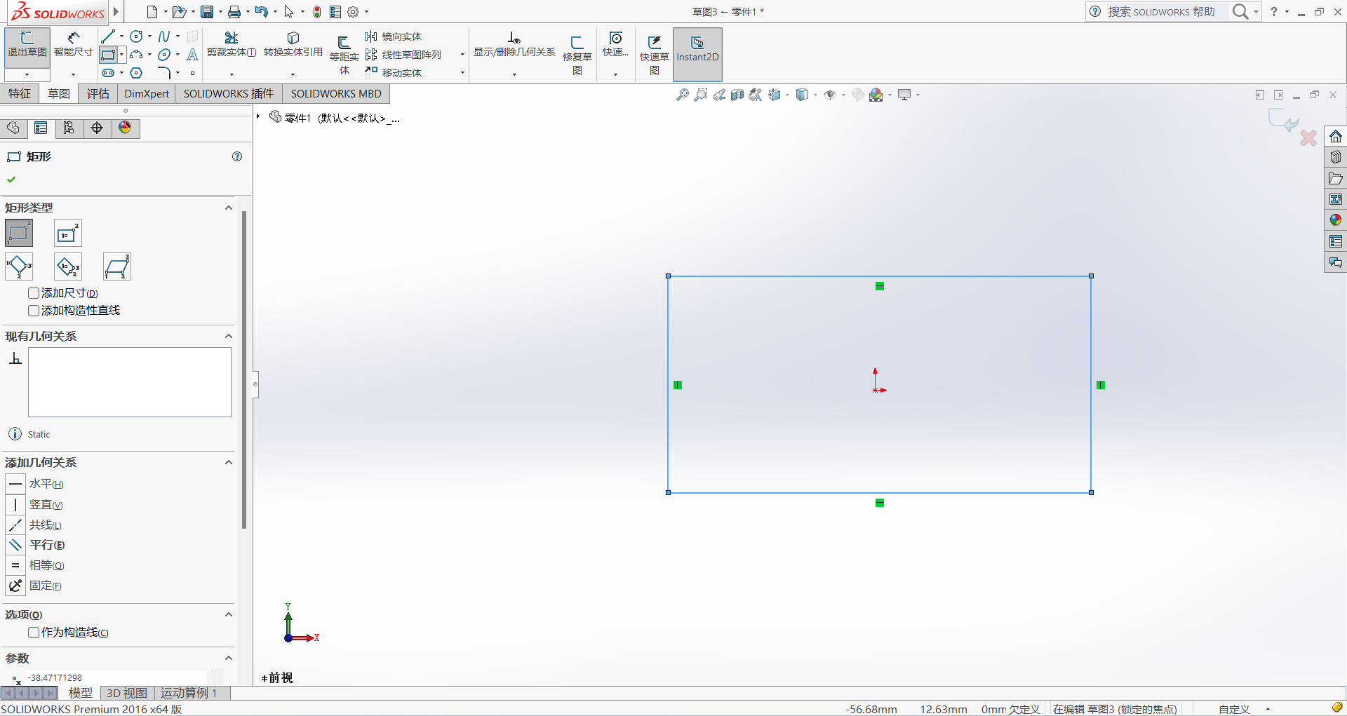Check the 作为构造线 (for construction) option
This screenshot has height=716, width=1347.
click(34, 633)
